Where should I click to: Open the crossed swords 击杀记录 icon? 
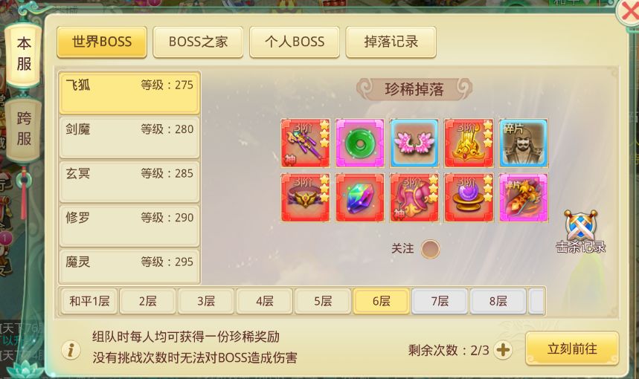pos(581,232)
